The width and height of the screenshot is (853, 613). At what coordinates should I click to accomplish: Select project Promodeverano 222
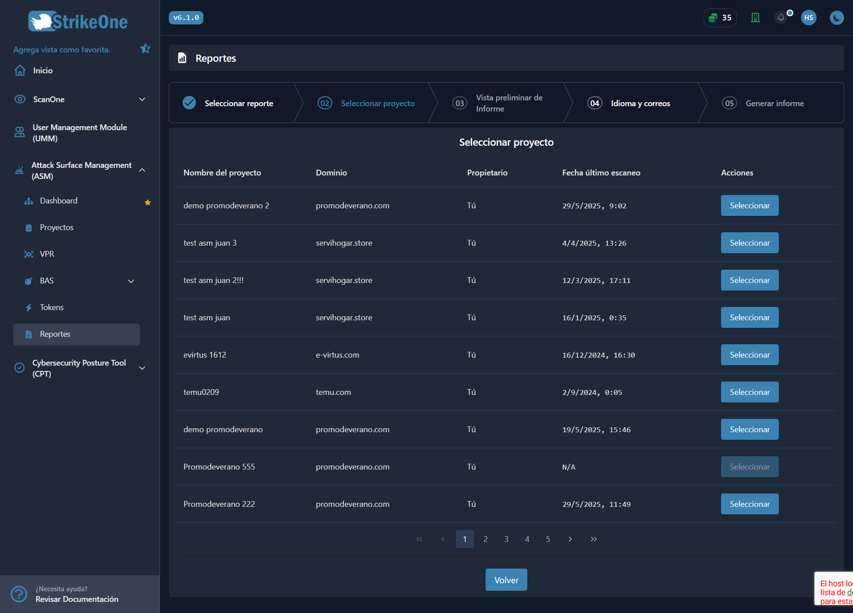click(749, 504)
